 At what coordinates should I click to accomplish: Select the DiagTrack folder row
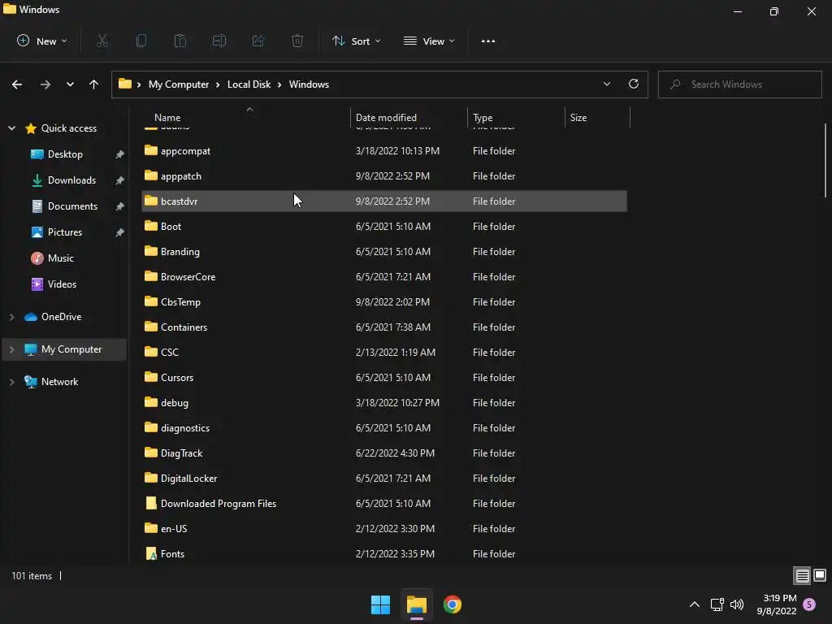384,453
